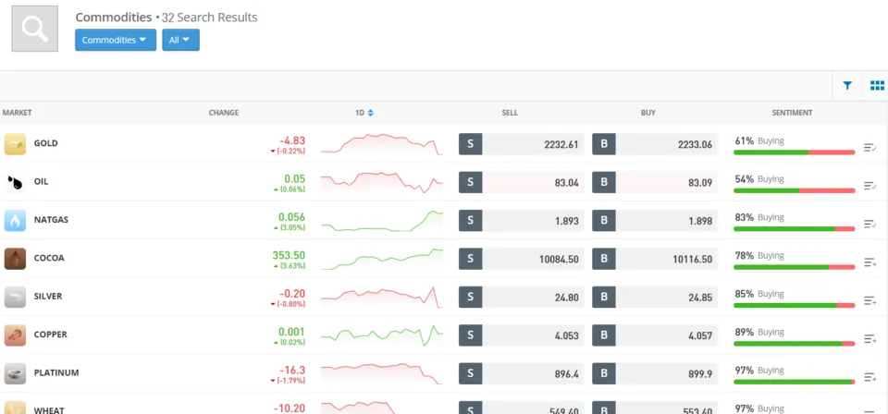
Task: Open the COPPER 1D sparkline chart
Action: point(382,335)
